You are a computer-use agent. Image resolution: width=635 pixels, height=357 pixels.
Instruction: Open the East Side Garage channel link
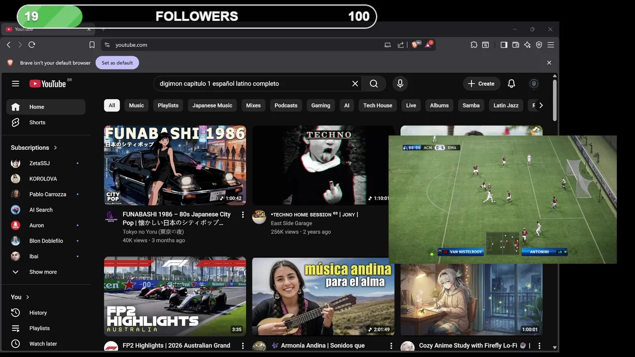pyautogui.click(x=291, y=224)
